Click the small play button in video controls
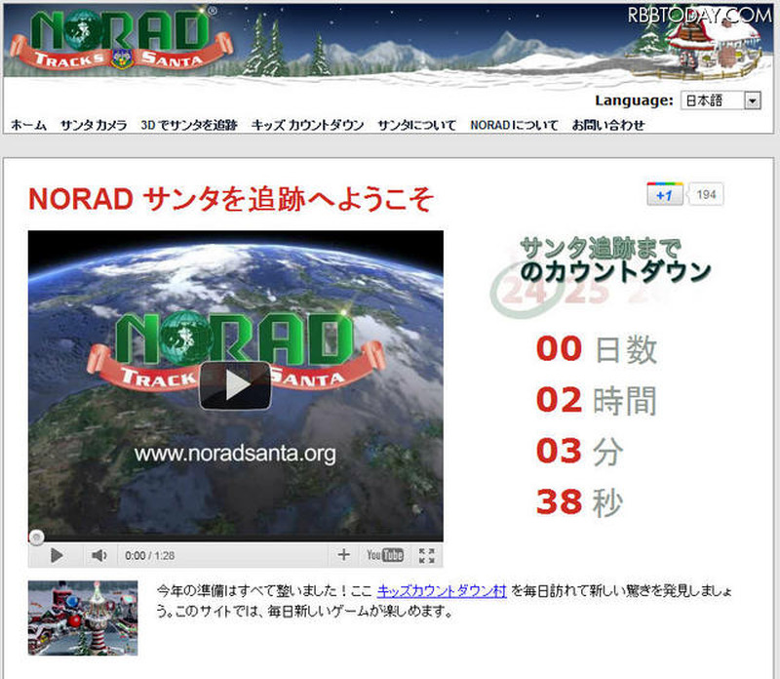The height and width of the screenshot is (679, 780). (57, 555)
